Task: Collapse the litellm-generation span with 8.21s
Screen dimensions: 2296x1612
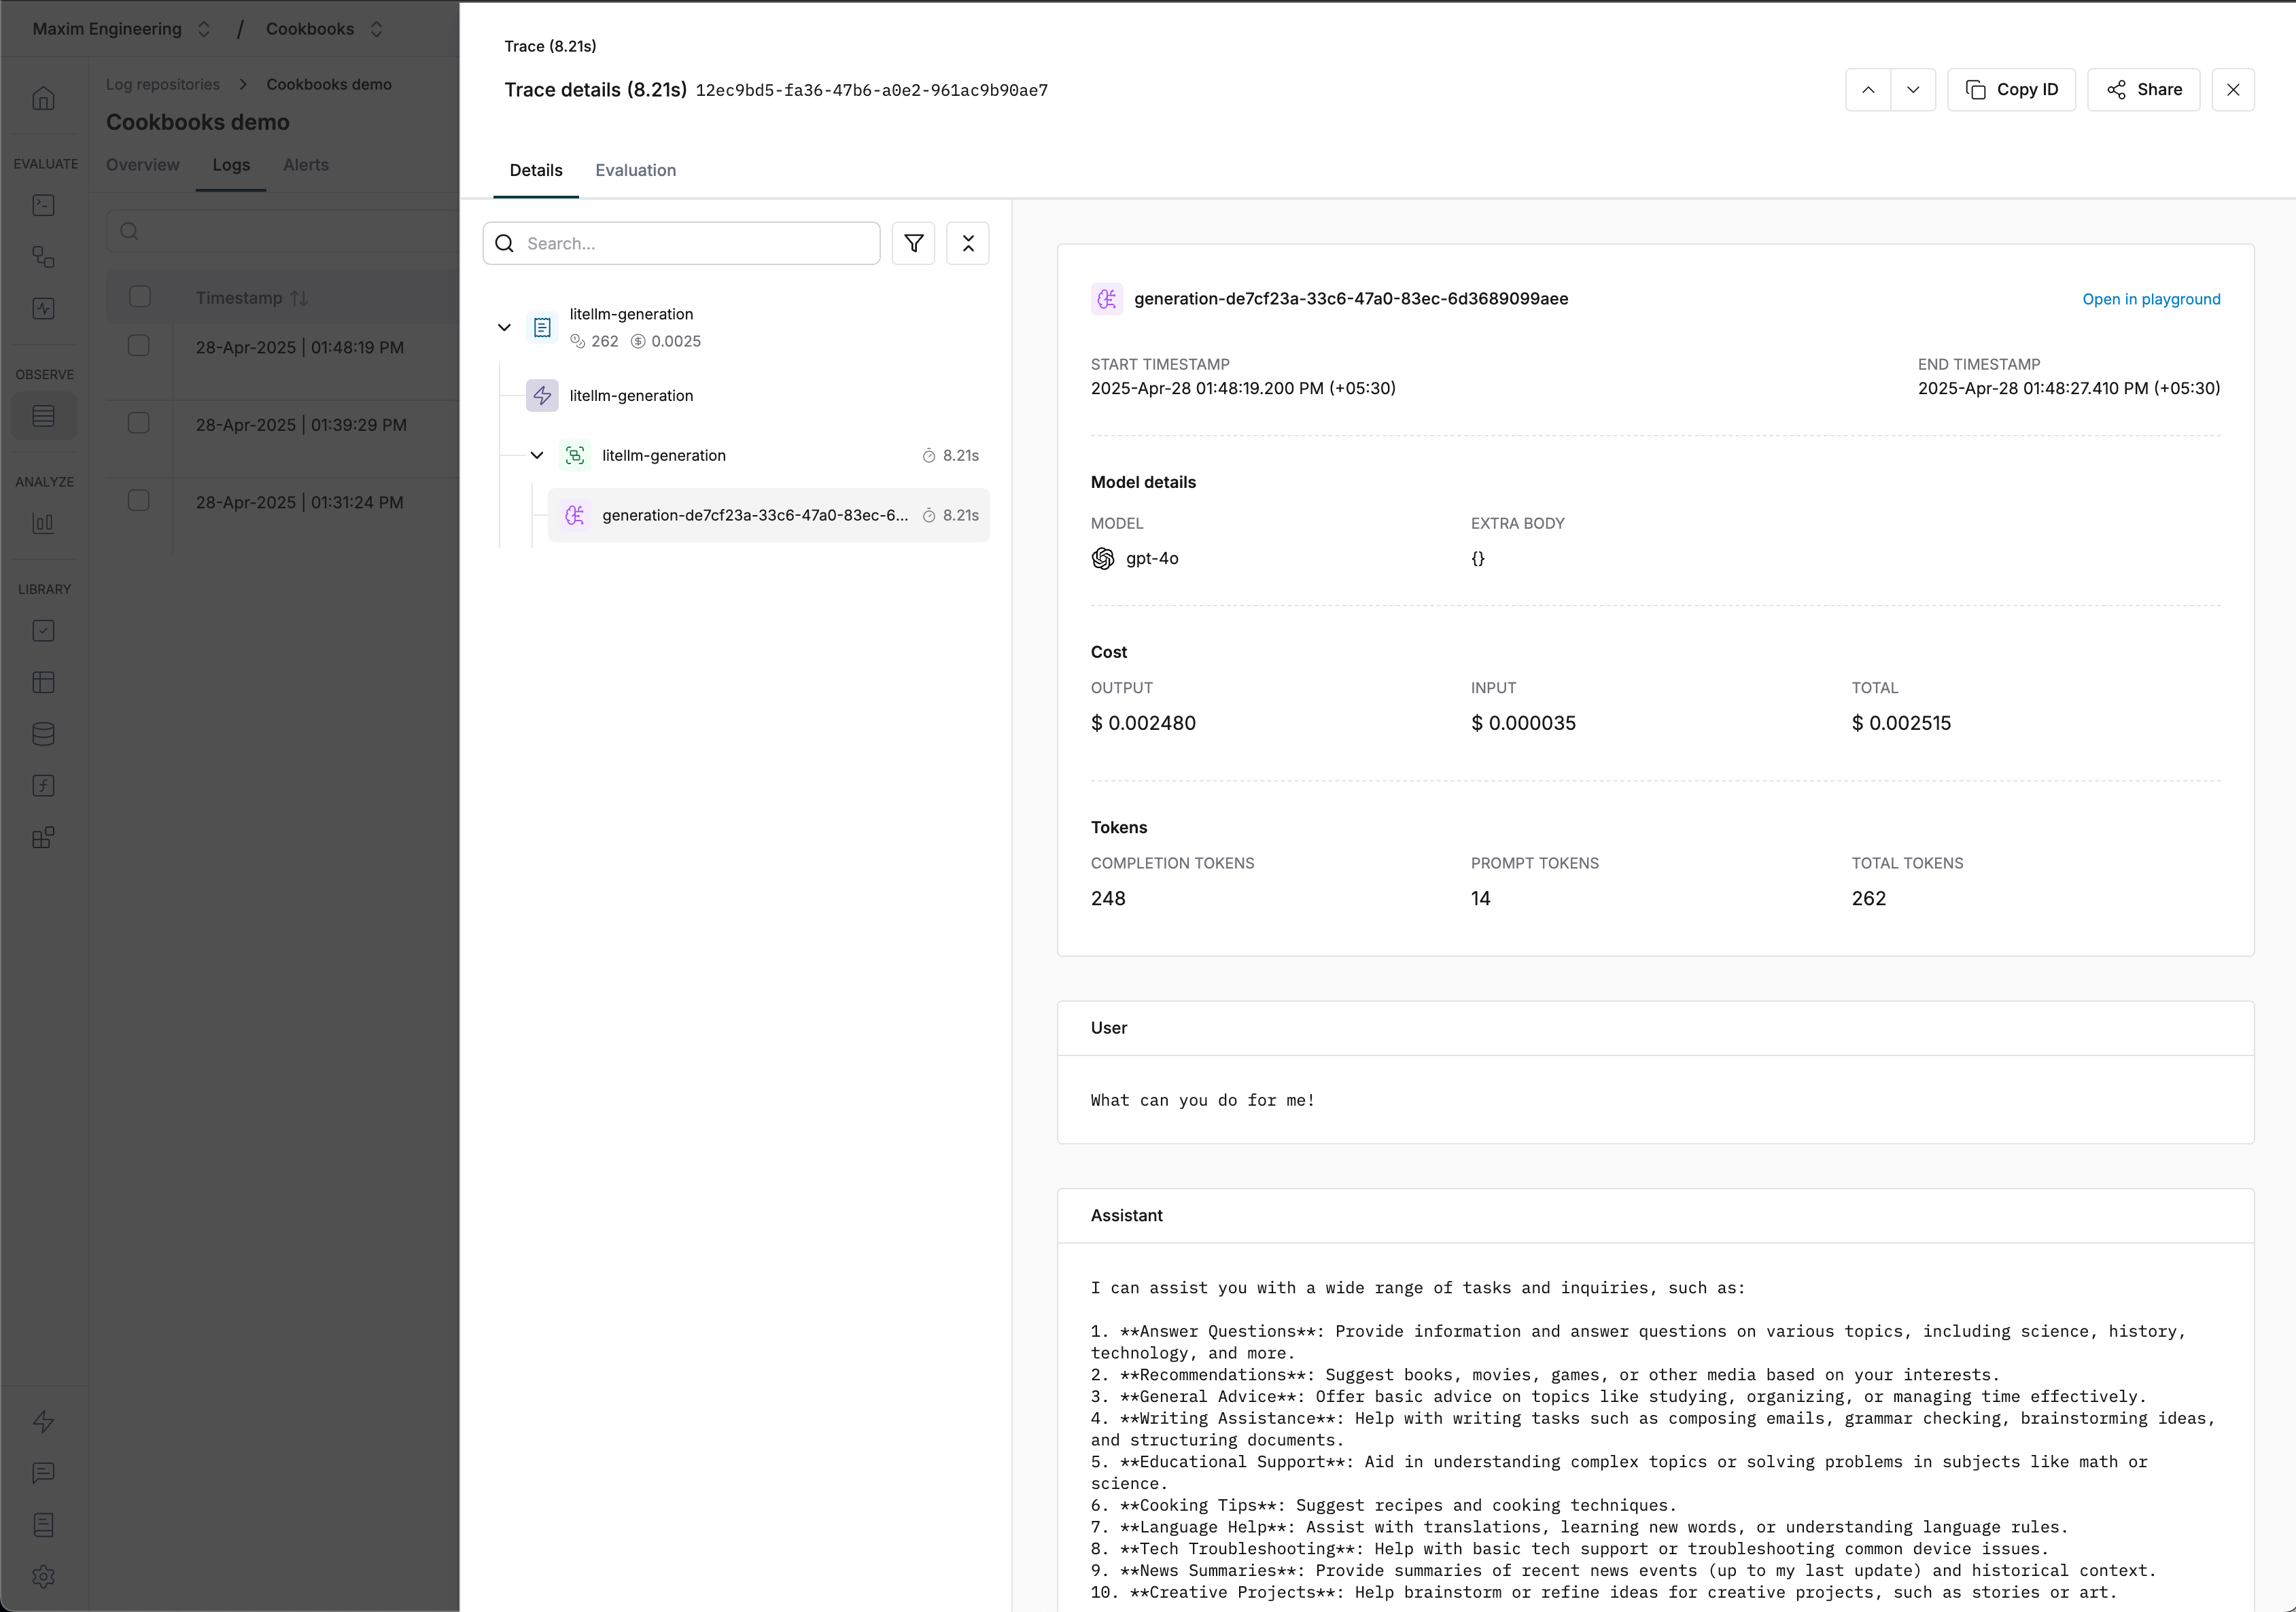Action: [x=537, y=456]
